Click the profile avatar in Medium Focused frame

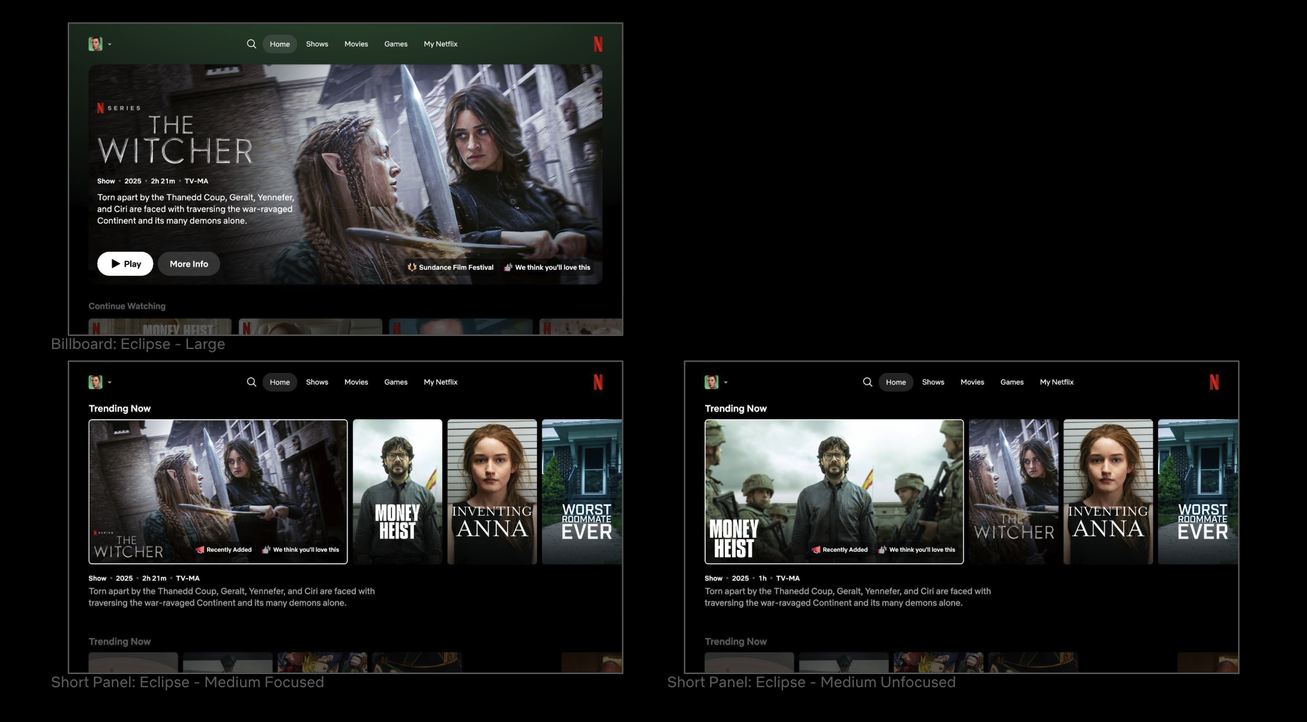click(95, 382)
